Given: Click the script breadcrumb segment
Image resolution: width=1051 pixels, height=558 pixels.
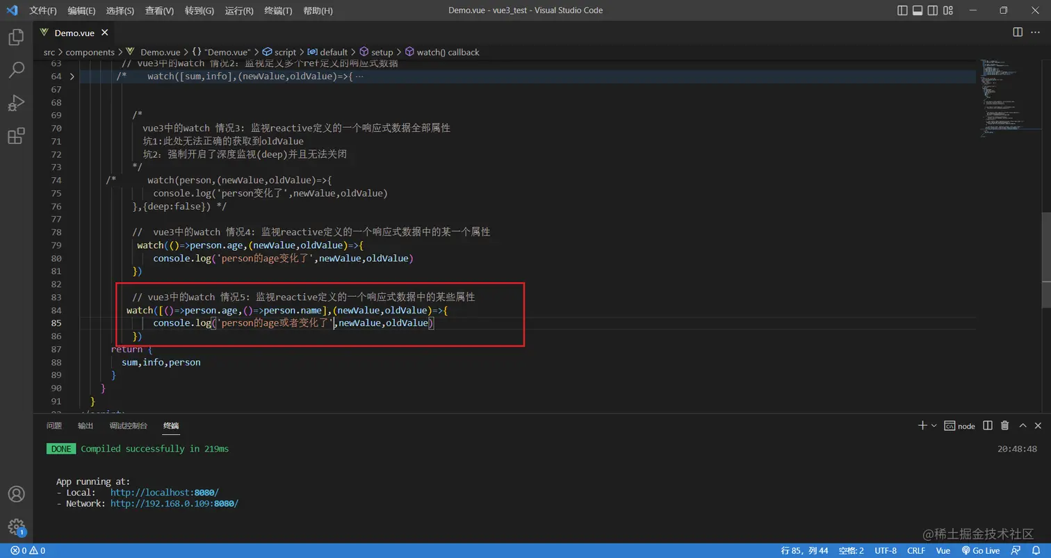Looking at the screenshot, I should 279,52.
